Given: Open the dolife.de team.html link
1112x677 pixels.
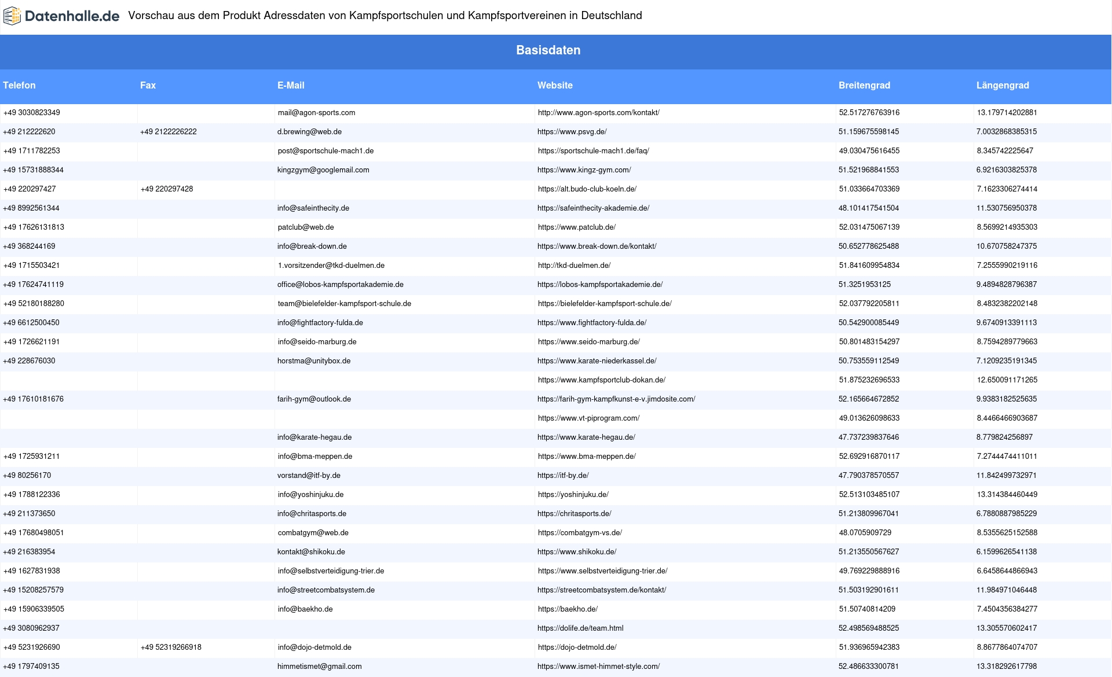Looking at the screenshot, I should [580, 628].
